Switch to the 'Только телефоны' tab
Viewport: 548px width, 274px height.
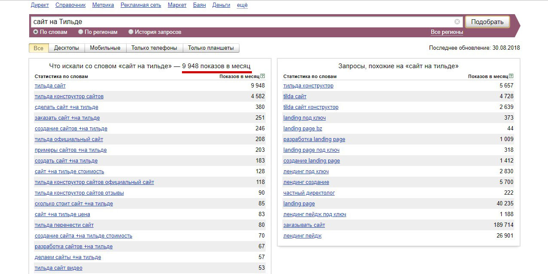tap(154, 48)
